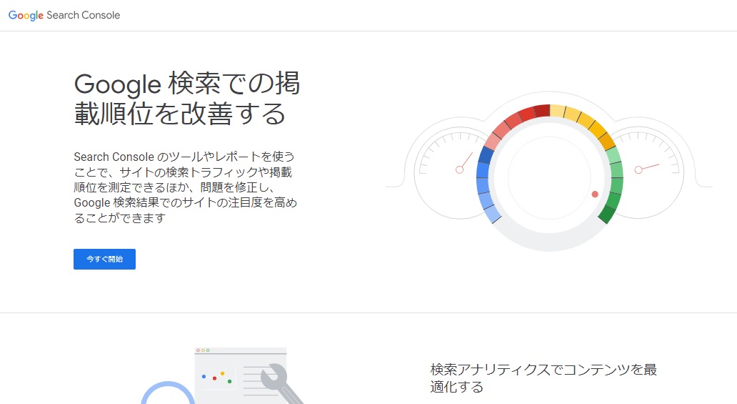This screenshot has height=404, width=737.
Task: Click the Search Console description paragraph
Action: pos(185,187)
